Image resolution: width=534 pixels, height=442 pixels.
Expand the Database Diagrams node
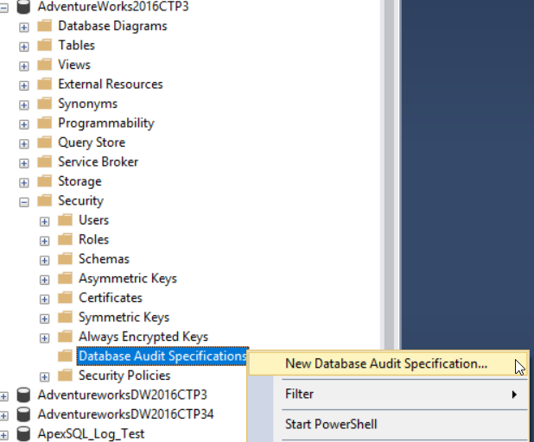click(24, 26)
